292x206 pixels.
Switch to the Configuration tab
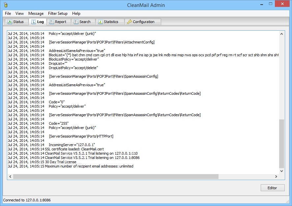click(x=143, y=22)
